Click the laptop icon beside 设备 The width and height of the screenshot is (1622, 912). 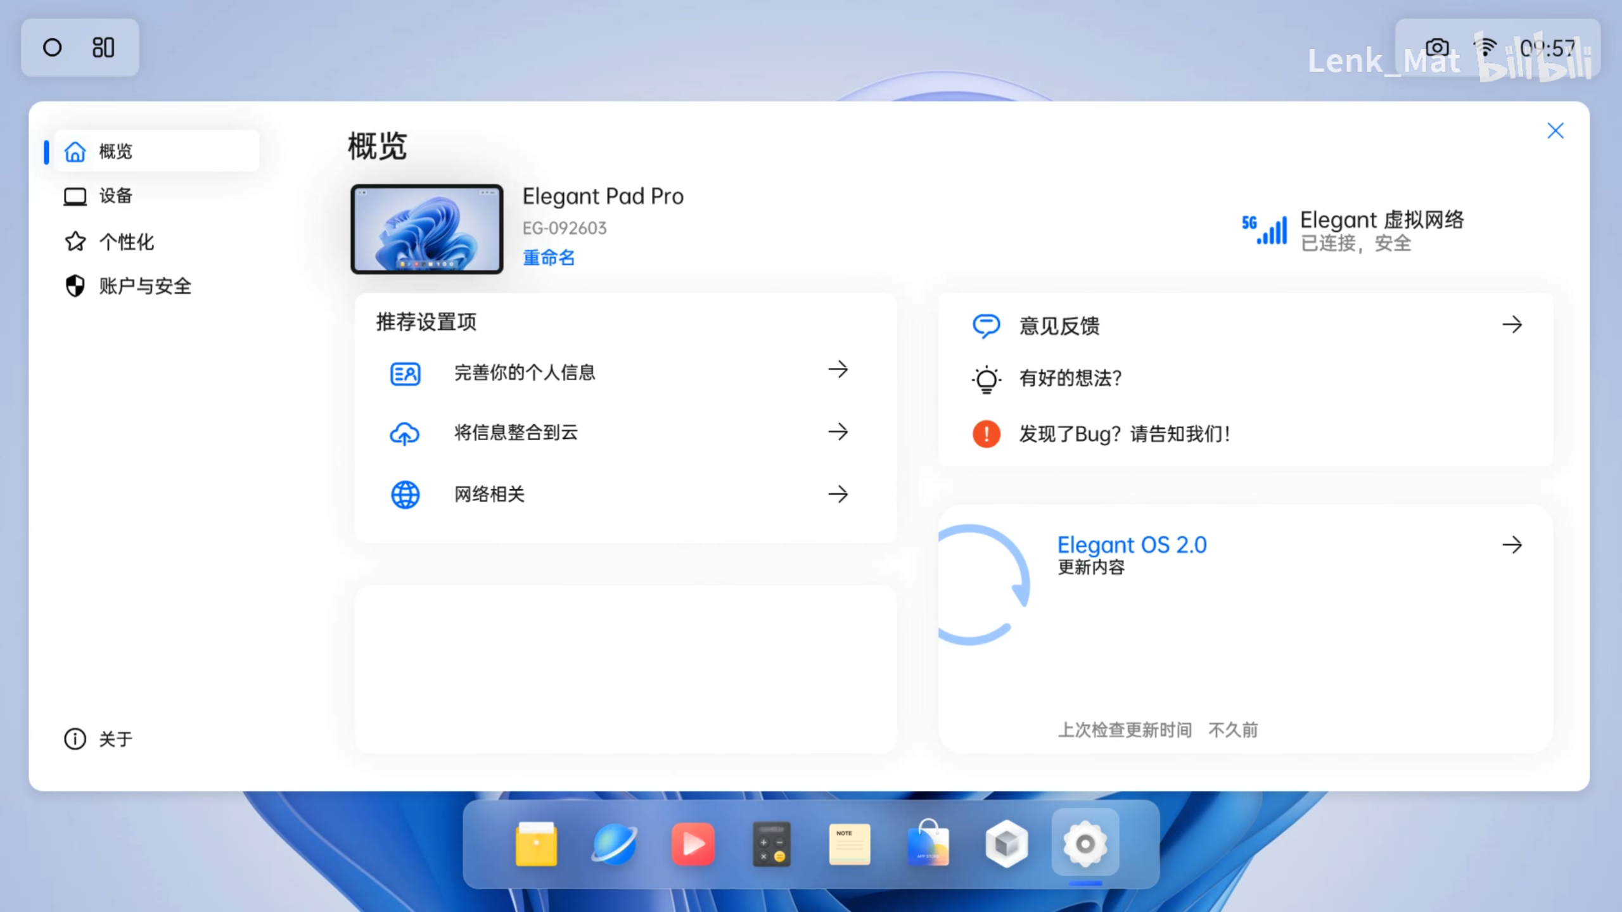pyautogui.click(x=75, y=196)
